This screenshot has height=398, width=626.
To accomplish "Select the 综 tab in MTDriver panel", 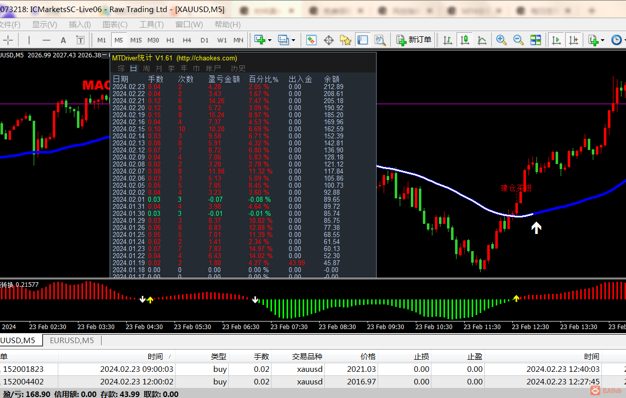I will [121, 68].
